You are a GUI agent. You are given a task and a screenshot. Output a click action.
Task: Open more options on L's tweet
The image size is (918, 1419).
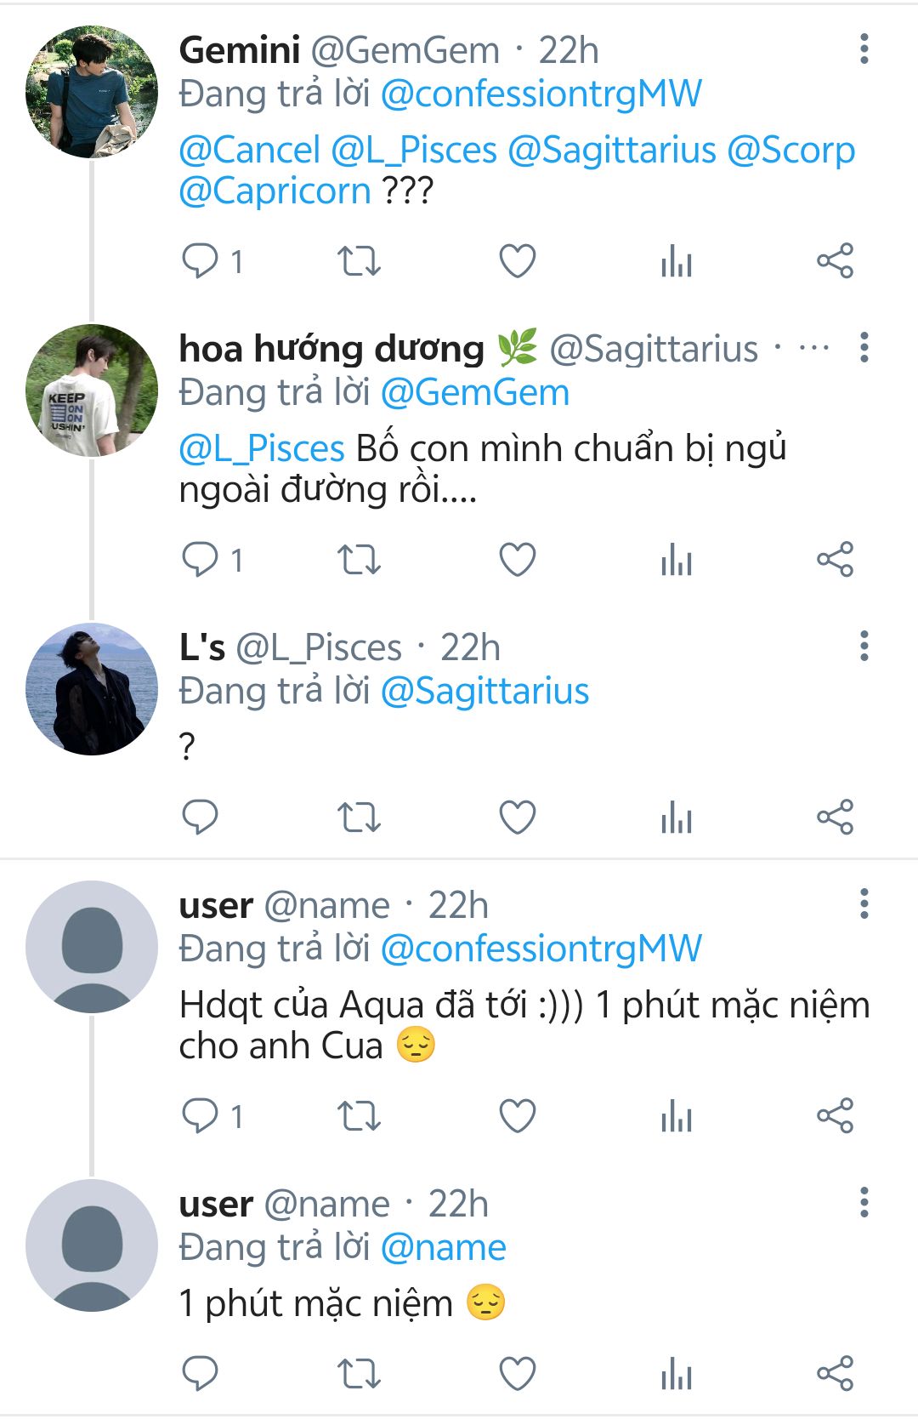[864, 647]
